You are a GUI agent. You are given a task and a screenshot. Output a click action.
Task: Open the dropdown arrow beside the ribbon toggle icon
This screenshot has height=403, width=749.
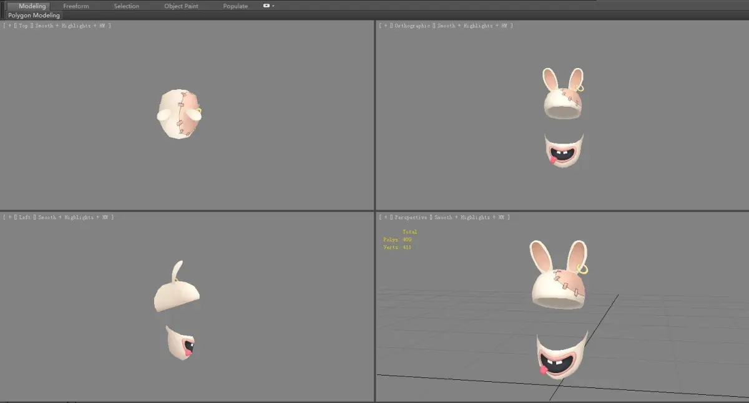click(x=273, y=6)
